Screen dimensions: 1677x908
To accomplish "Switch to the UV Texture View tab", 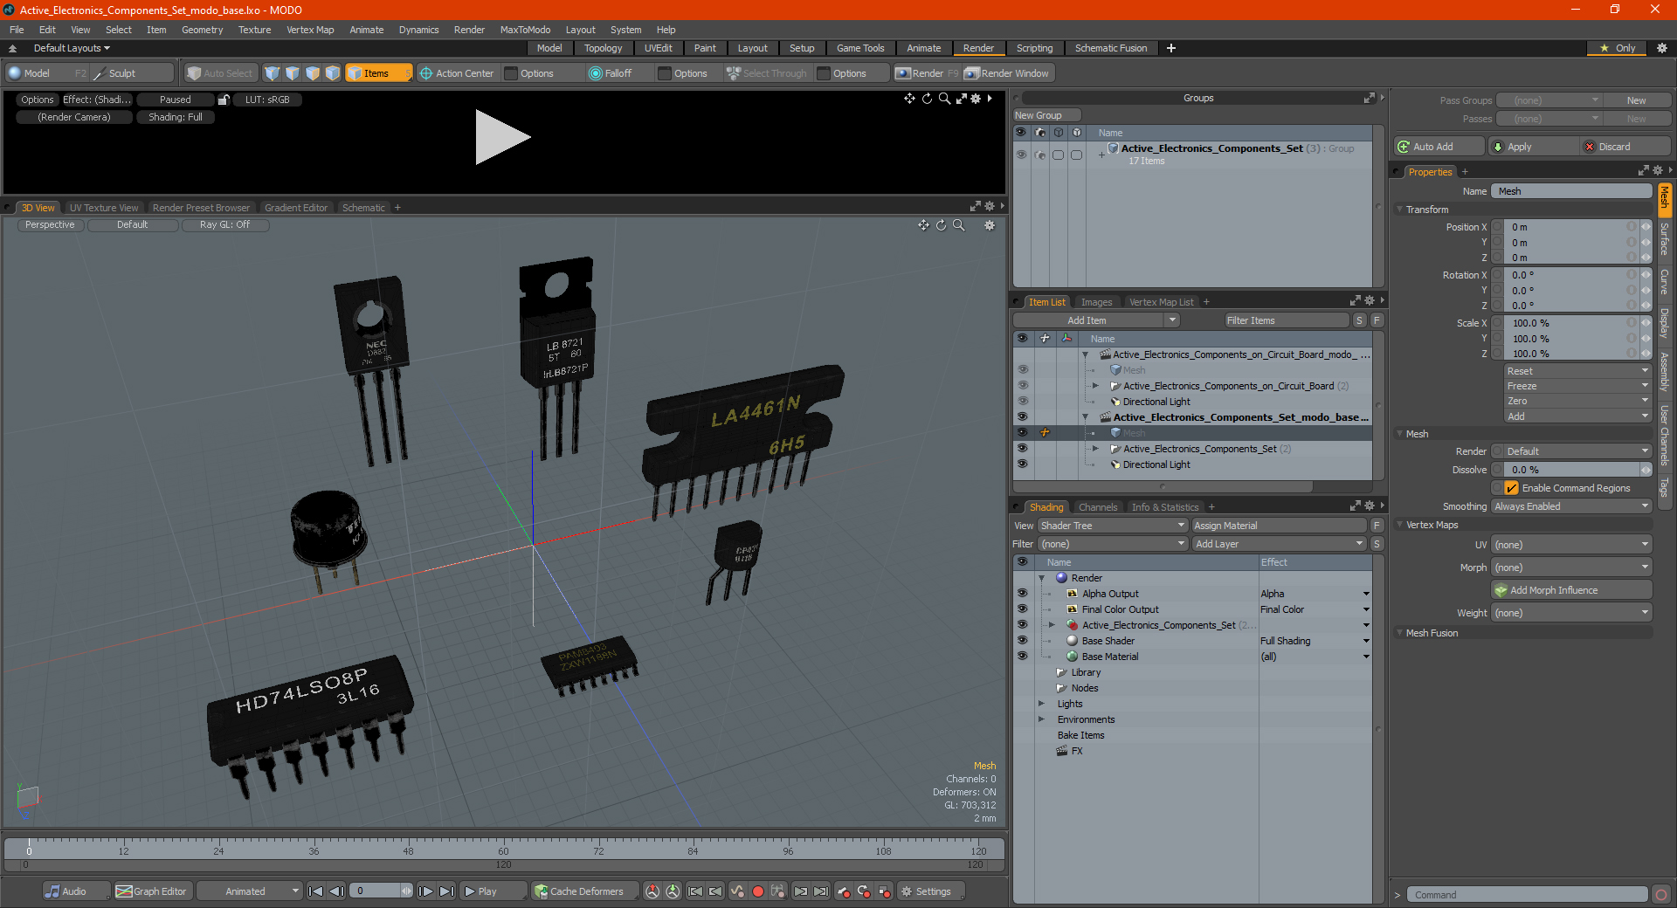I will [x=103, y=208].
